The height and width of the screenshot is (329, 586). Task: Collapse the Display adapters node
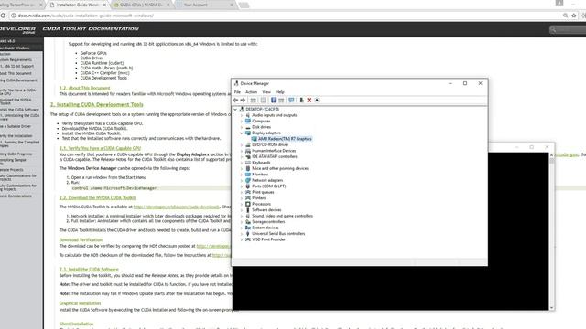tap(242, 133)
